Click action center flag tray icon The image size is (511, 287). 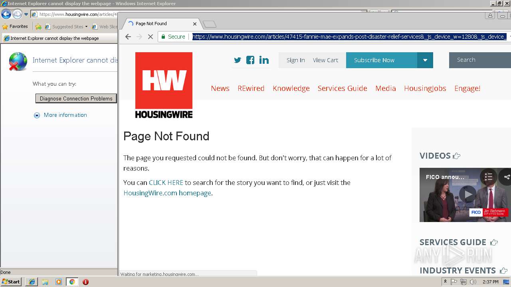click(x=454, y=282)
